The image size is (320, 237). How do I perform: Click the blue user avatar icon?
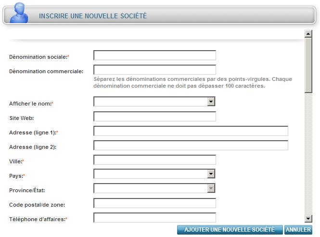click(x=19, y=13)
